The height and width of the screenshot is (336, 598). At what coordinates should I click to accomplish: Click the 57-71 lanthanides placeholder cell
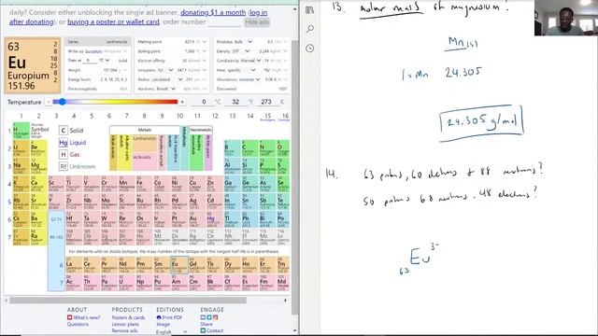(56, 219)
